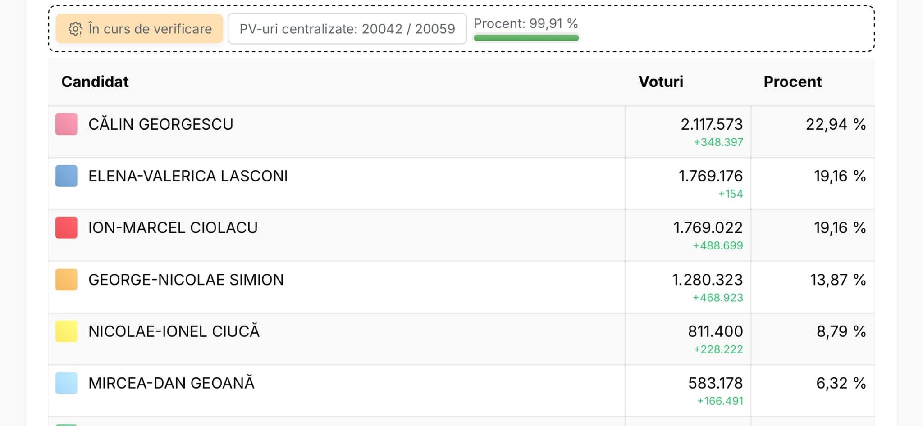Select the ELENA-VALERICA LASCONI candidate name
The height and width of the screenshot is (426, 923).
(188, 176)
